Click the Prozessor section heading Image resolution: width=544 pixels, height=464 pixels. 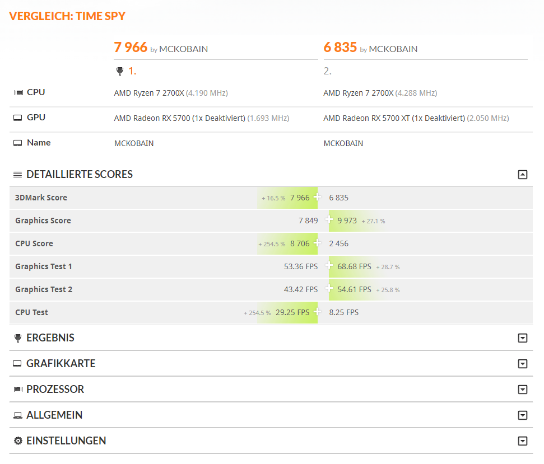pyautogui.click(x=55, y=390)
